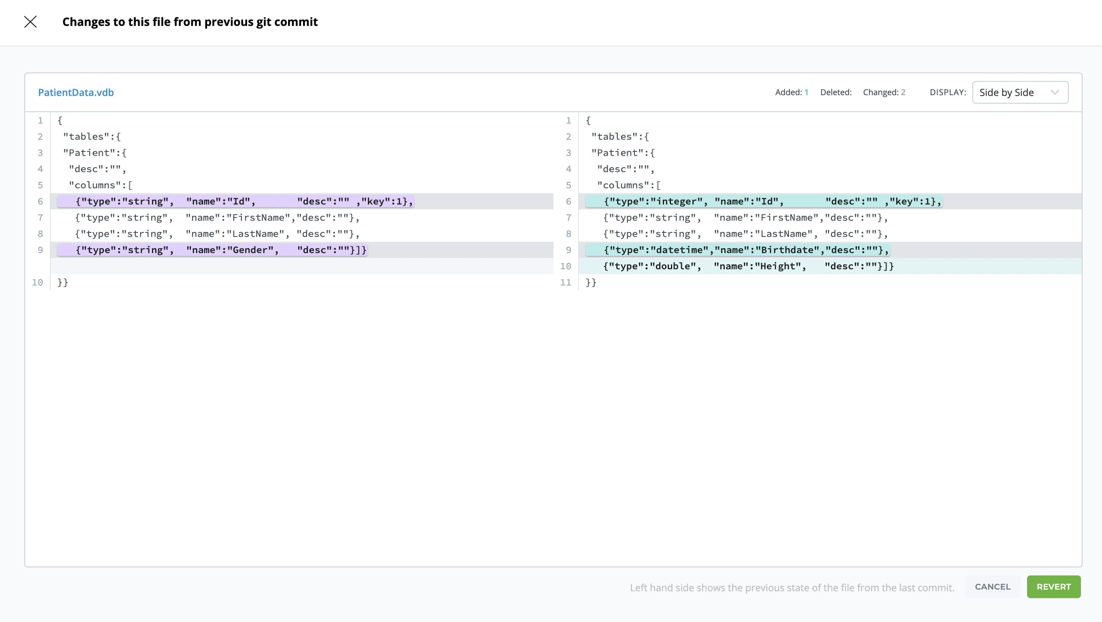Viewport: 1102px width, 622px height.
Task: Click the CANCEL button
Action: click(x=993, y=586)
